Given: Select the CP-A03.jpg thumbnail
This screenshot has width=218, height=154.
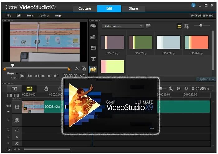Looking at the screenshot, I should (x=168, y=42).
